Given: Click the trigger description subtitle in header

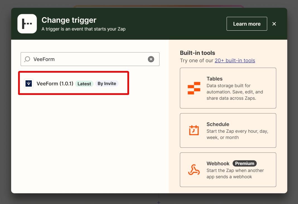Looking at the screenshot, I should 83,29.
